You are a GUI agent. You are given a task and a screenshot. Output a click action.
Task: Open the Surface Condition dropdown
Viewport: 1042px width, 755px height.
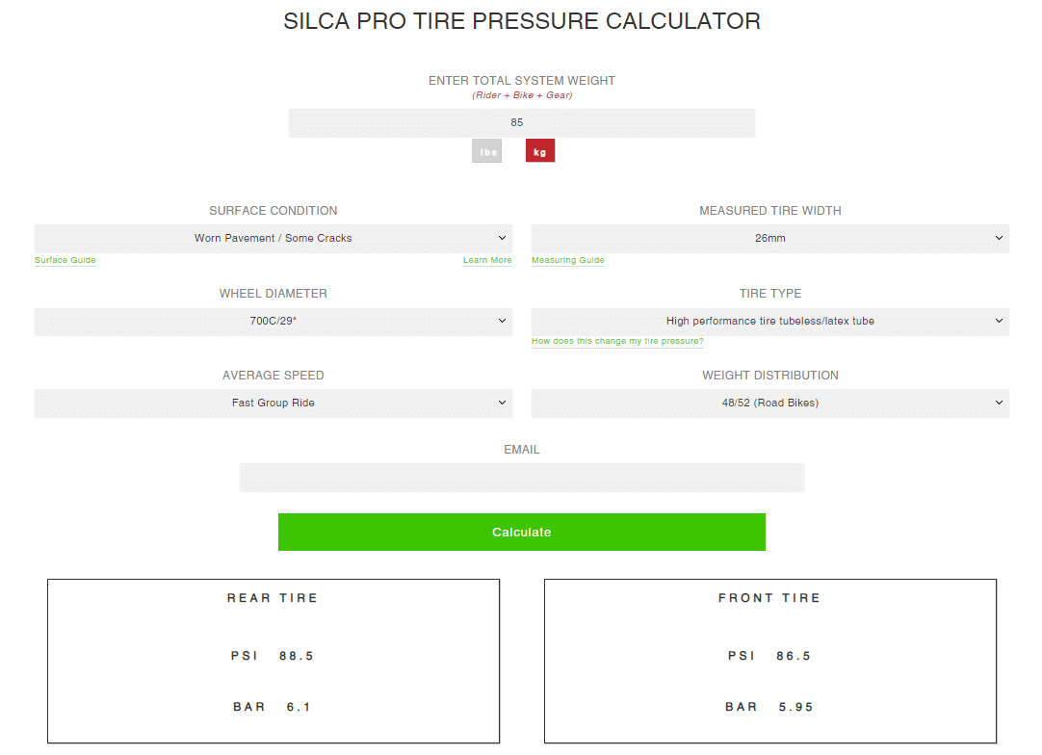(x=274, y=238)
